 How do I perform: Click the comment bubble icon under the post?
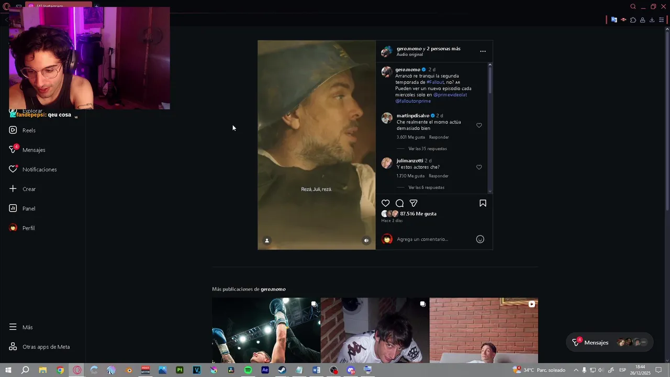point(399,203)
